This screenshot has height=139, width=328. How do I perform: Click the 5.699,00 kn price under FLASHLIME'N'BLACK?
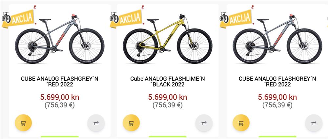pos(167,97)
